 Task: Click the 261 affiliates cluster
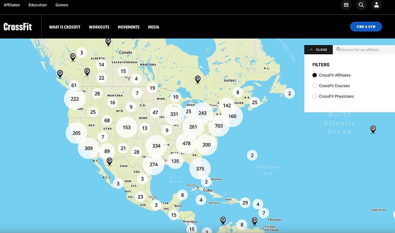pos(193,127)
